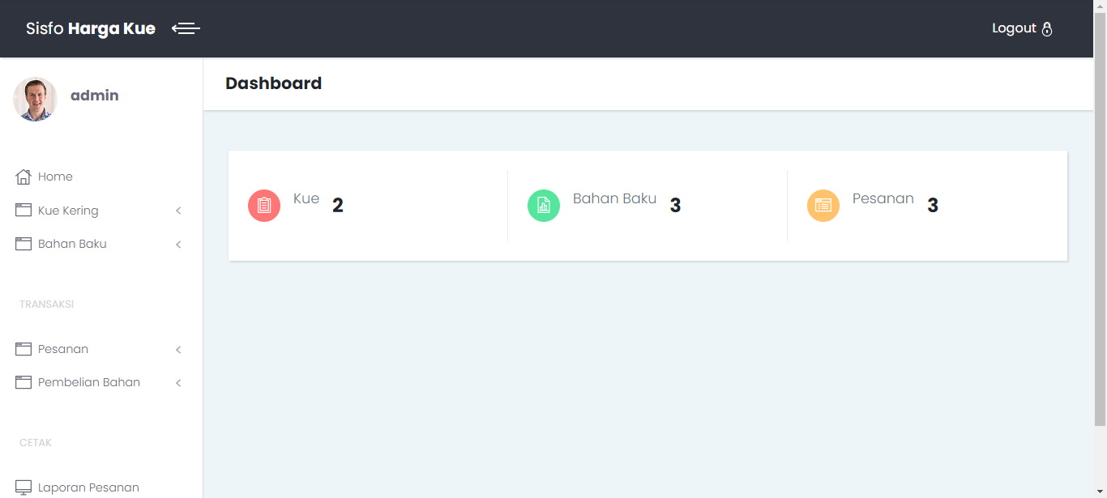Viewport: 1107px width, 498px height.
Task: Click the Logout link
Action: (x=1014, y=28)
